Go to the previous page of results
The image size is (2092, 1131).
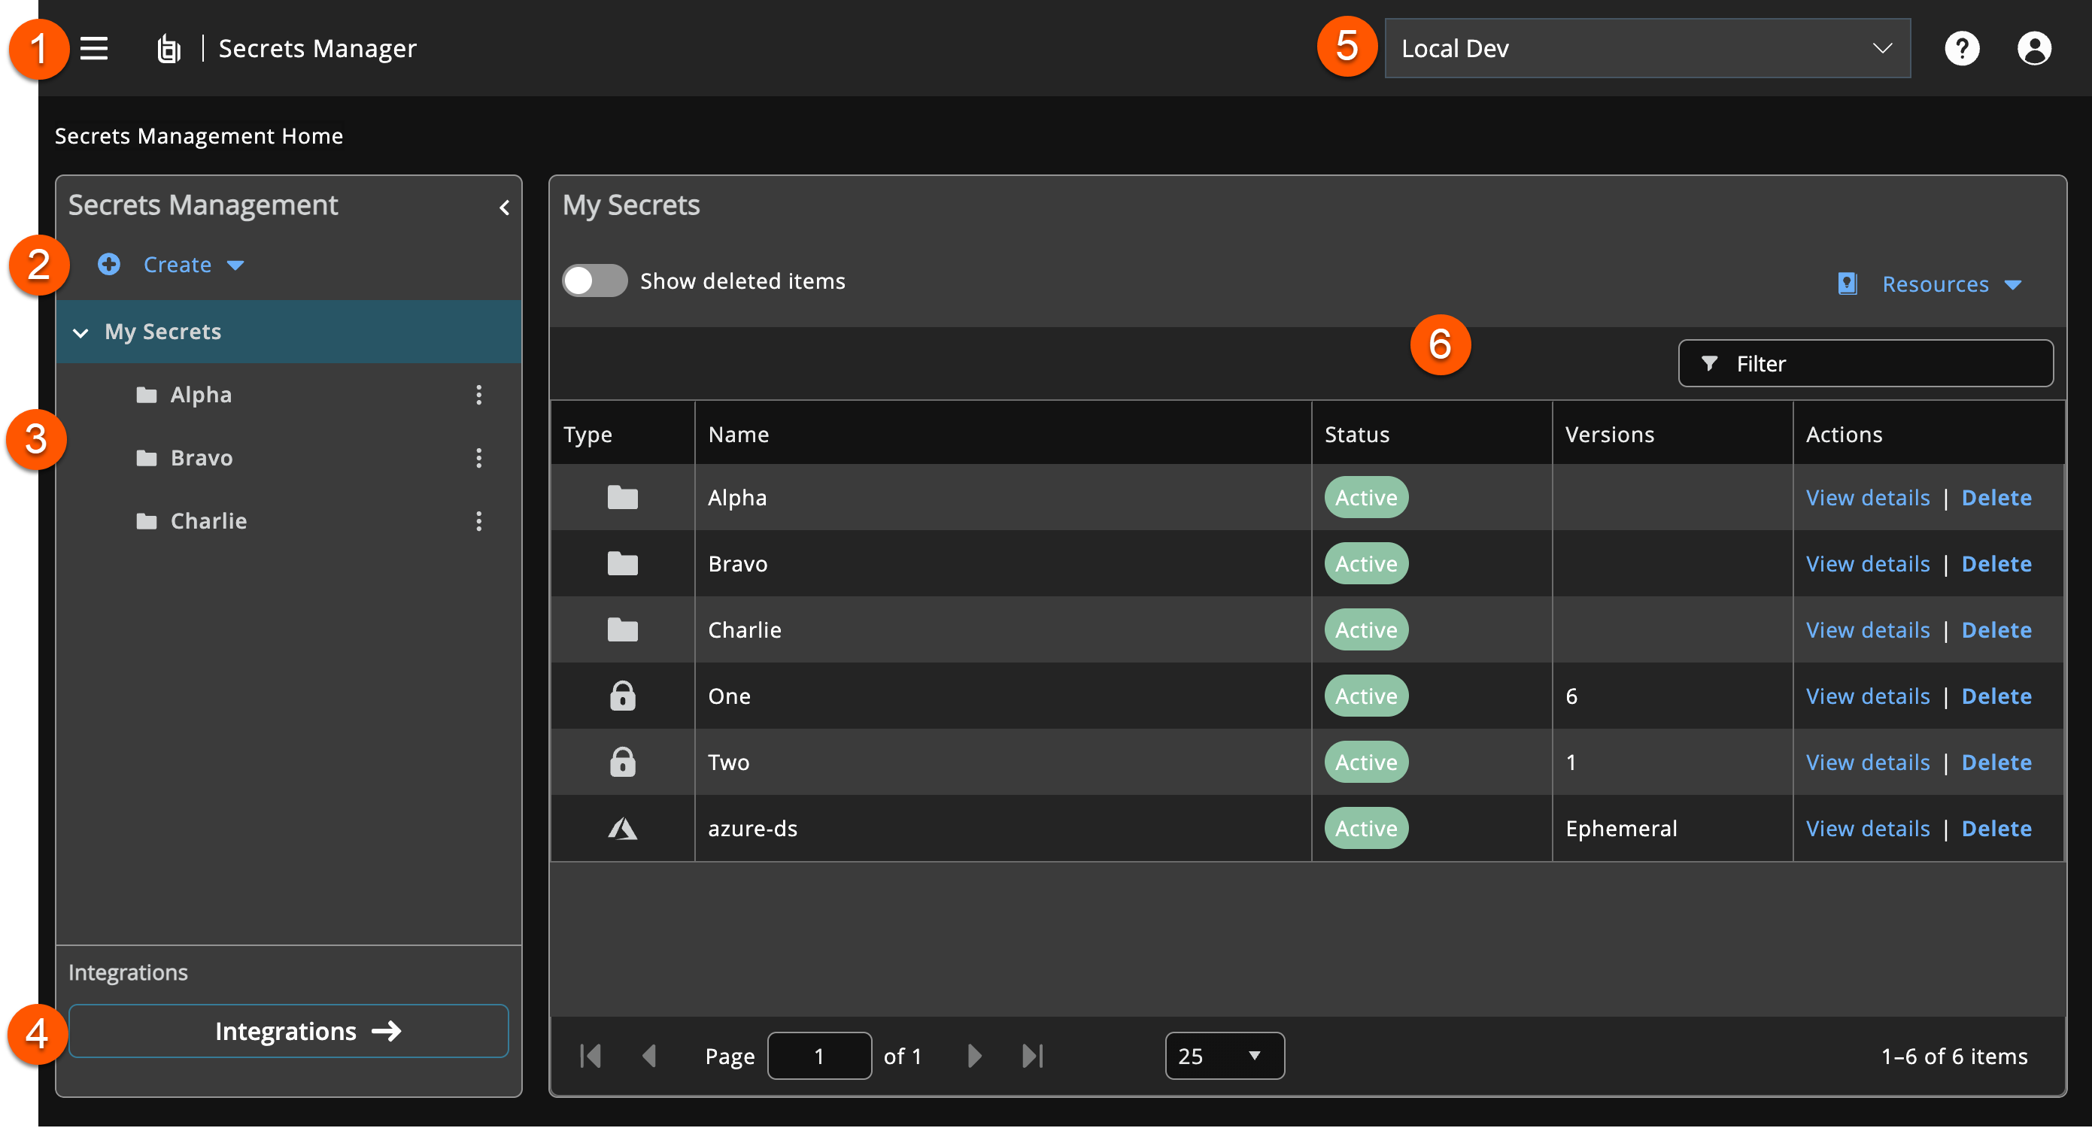coord(648,1056)
